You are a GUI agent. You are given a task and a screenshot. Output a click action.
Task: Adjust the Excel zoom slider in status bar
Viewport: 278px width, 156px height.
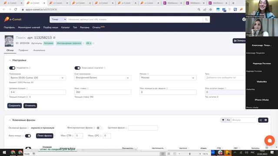190,154
